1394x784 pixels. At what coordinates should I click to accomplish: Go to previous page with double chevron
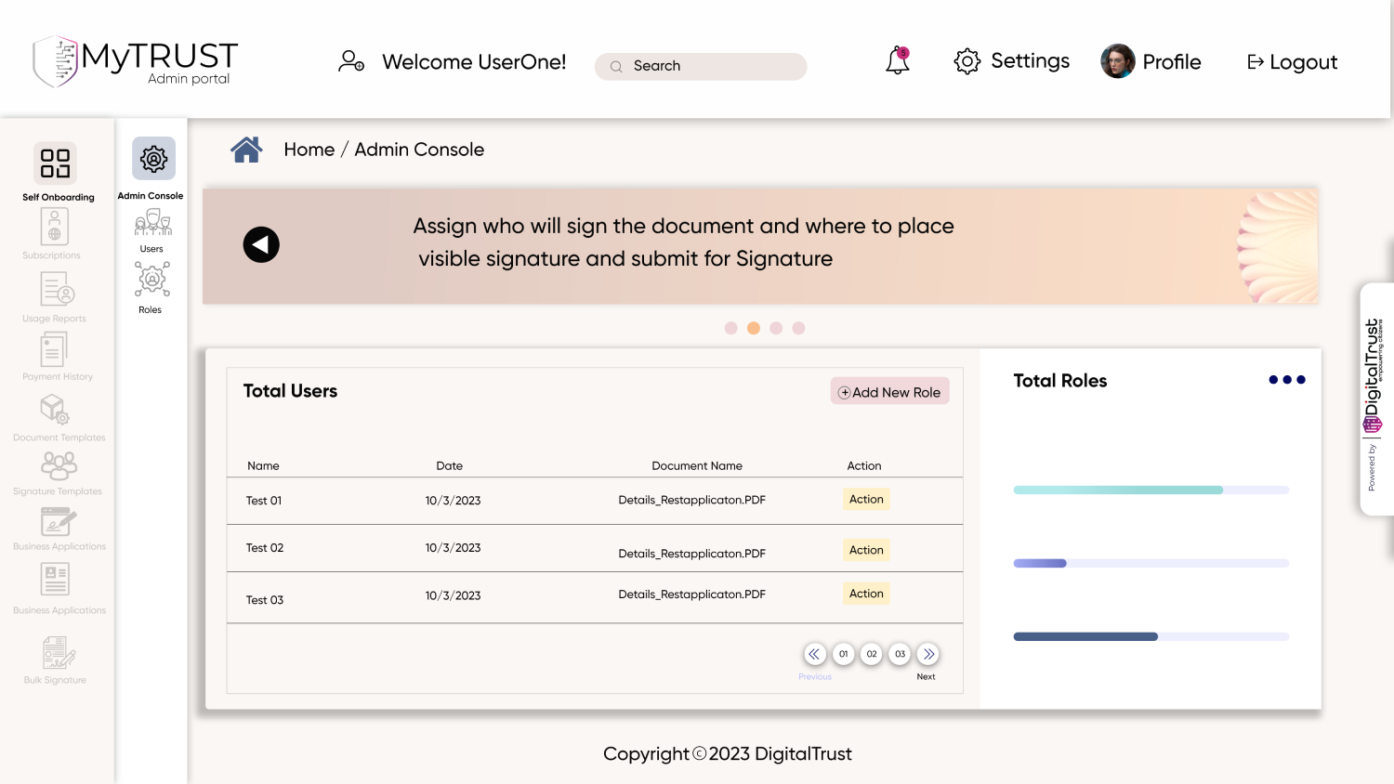[814, 654]
